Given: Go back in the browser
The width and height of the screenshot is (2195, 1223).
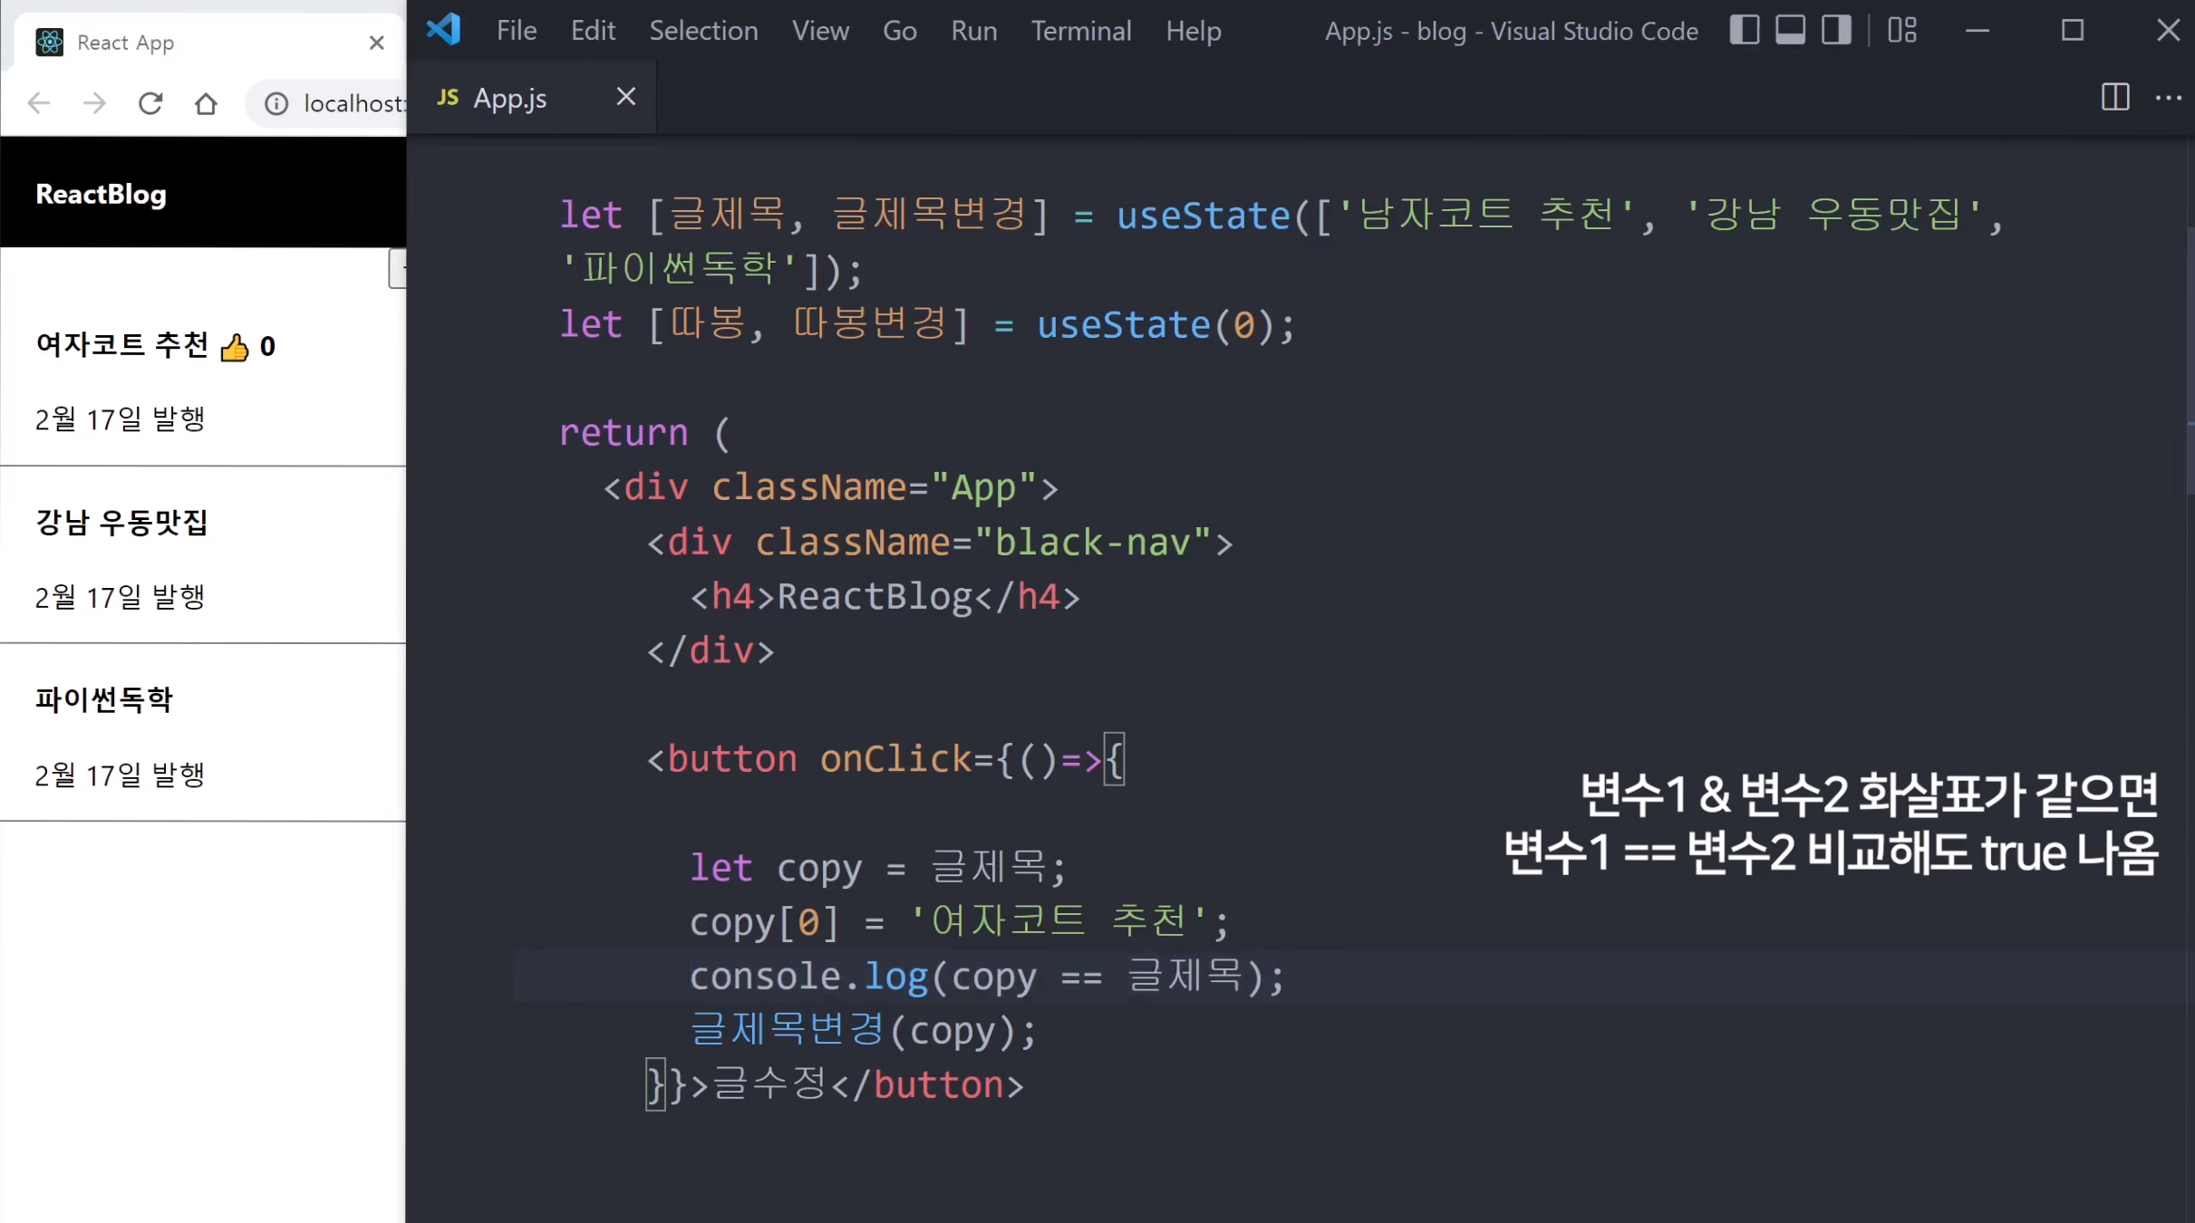Looking at the screenshot, I should tap(39, 103).
